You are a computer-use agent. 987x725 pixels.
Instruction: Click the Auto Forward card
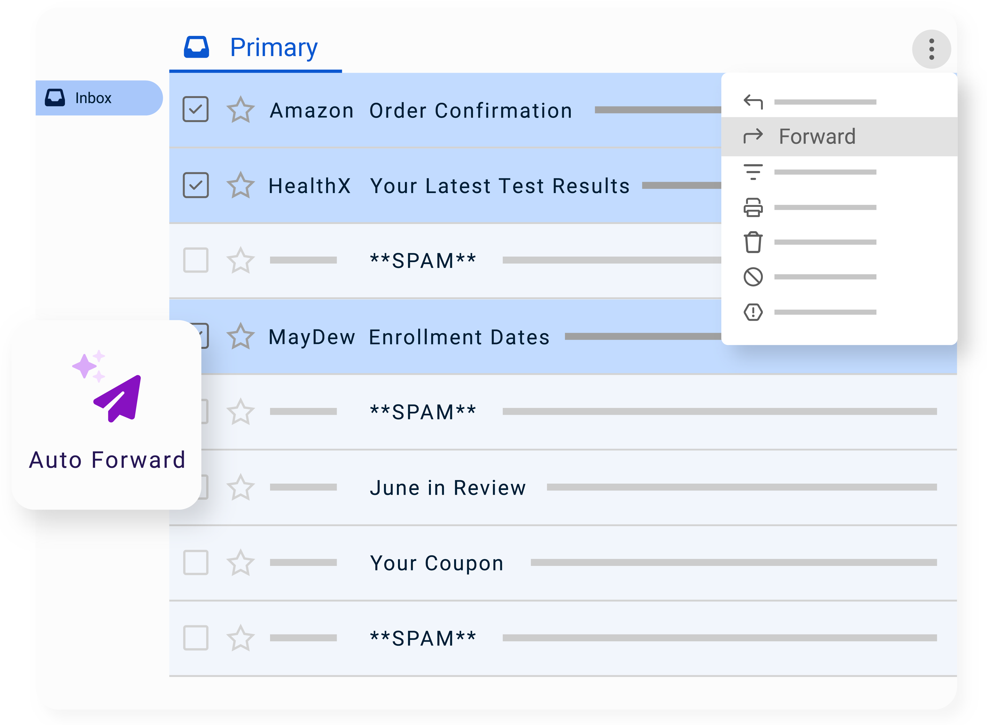106,415
